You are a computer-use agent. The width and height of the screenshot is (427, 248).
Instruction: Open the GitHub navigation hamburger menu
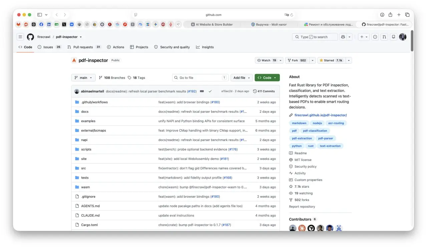pos(20,37)
